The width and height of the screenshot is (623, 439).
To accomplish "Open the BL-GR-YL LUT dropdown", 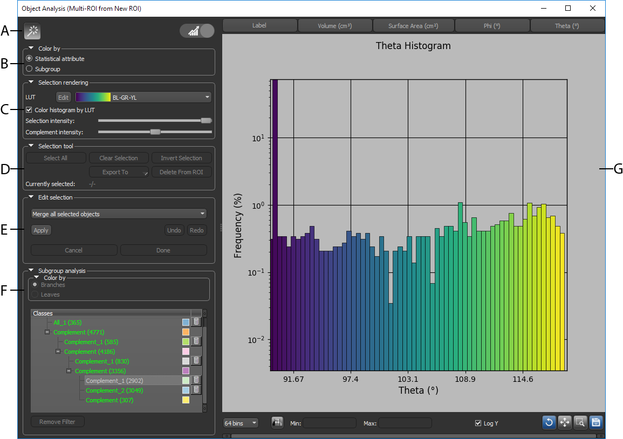I will coord(143,97).
